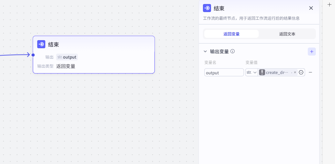The height and width of the screenshot is (164, 335).
Task: Click the plus icon at far right edge
Action: pos(329,5)
